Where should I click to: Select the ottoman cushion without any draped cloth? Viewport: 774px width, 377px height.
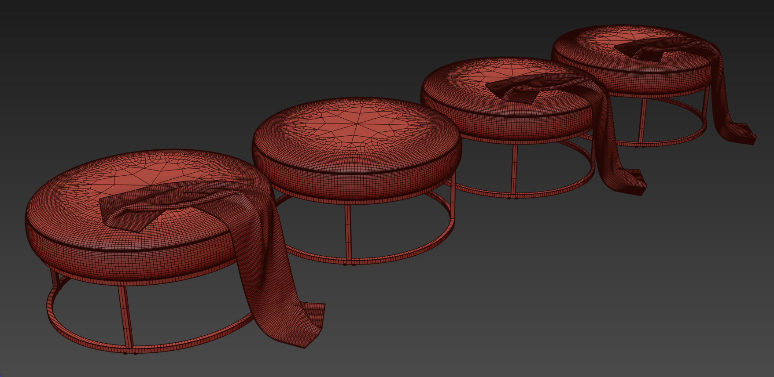coord(357,149)
